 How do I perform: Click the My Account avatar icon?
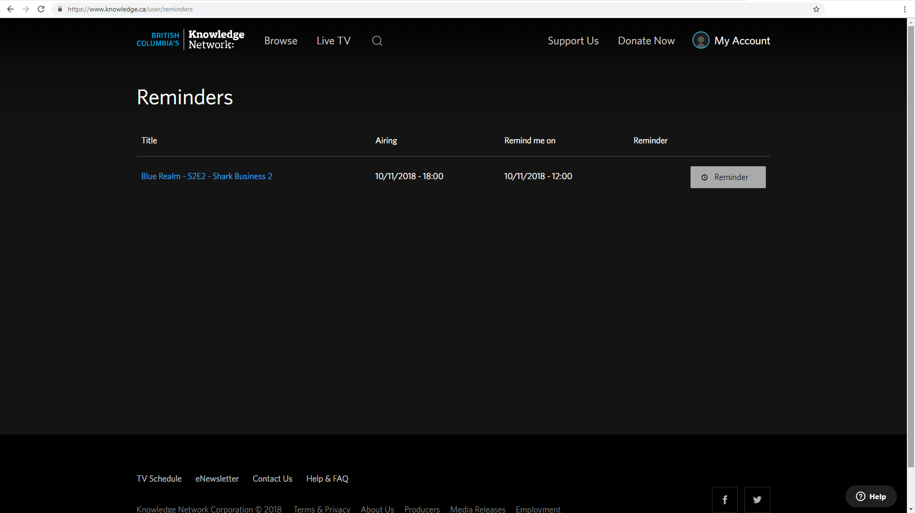(701, 40)
